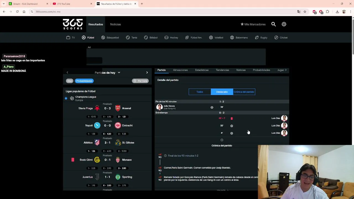Select Tenis in the sports bar
Viewport: 354px width, 199px height.
click(x=131, y=38)
